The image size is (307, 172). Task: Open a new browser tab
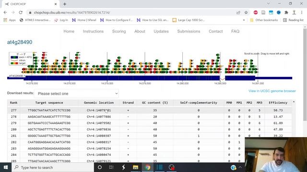(65, 4)
